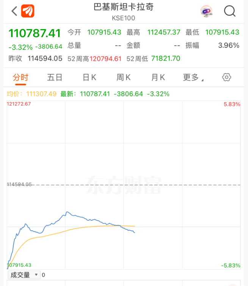Open the robot assistant avatar
This screenshot has width=248, height=286.
point(207,11)
